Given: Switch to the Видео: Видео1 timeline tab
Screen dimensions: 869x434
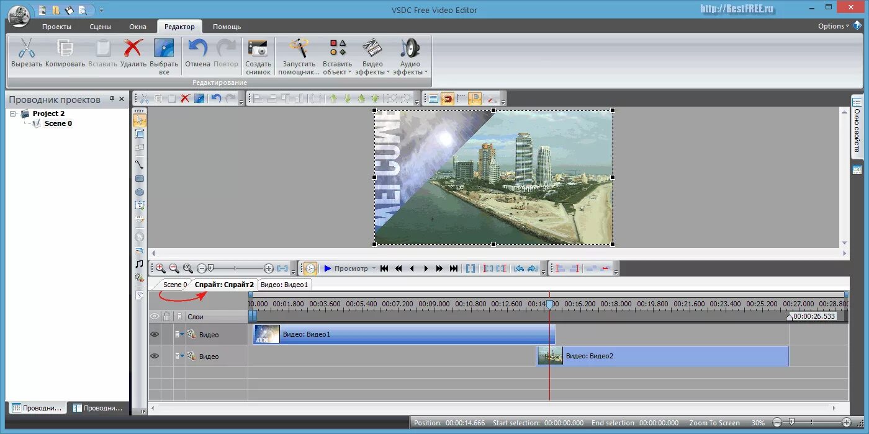Looking at the screenshot, I should click(284, 285).
